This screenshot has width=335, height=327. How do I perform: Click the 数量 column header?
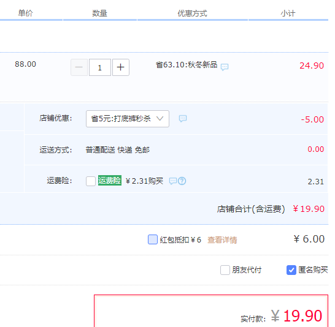(x=99, y=13)
